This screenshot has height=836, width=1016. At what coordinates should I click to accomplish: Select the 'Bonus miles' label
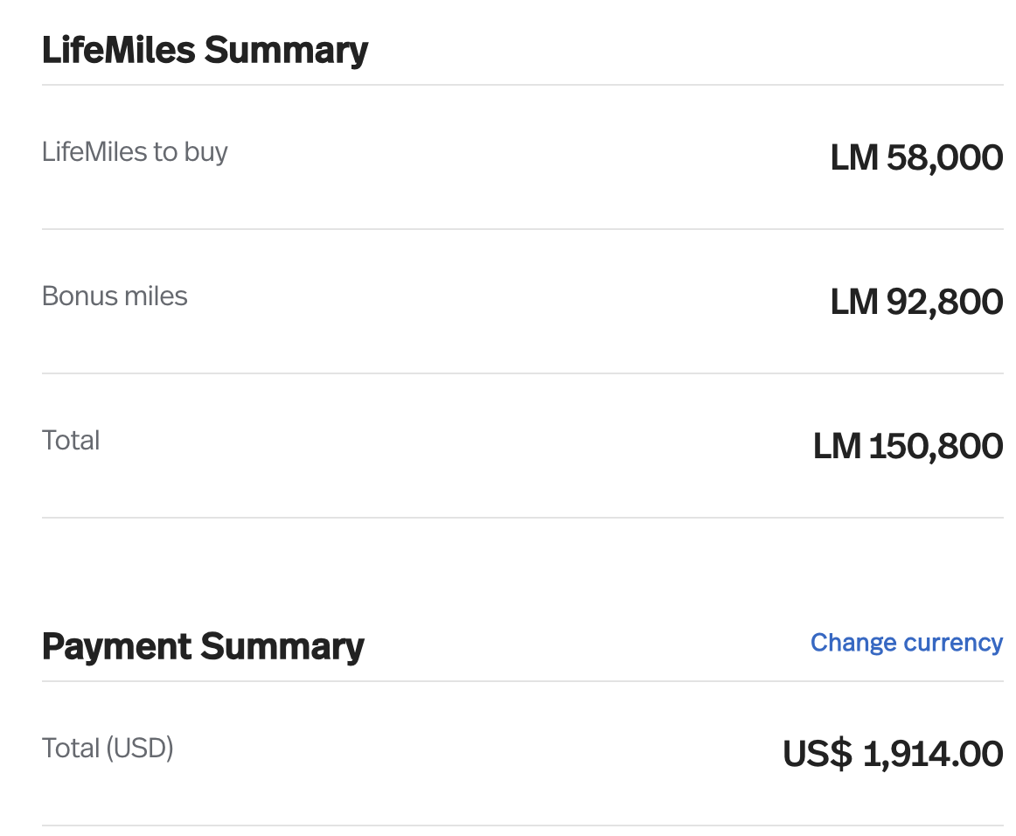[115, 296]
